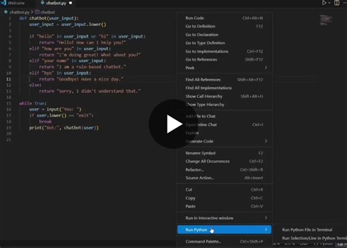
Task: Select Go to Implementations
Action: 224,51
